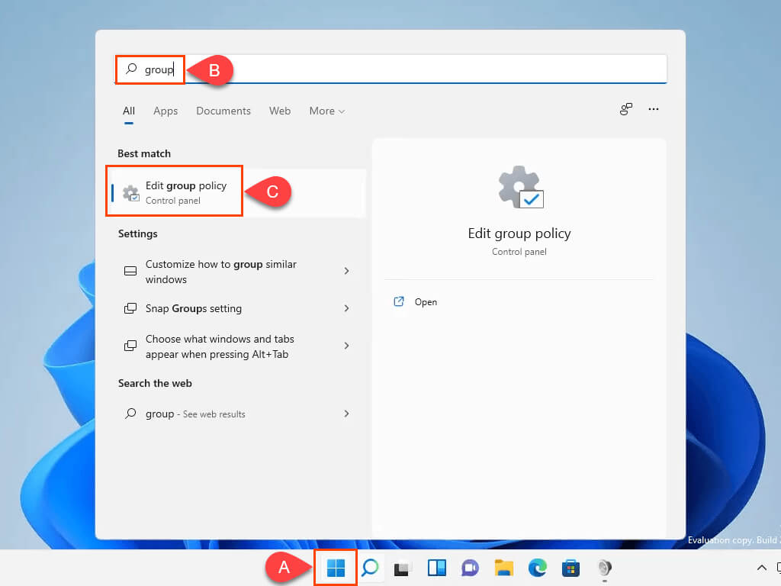Expand the More filter dropdown
Image resolution: width=781 pixels, height=586 pixels.
(327, 111)
